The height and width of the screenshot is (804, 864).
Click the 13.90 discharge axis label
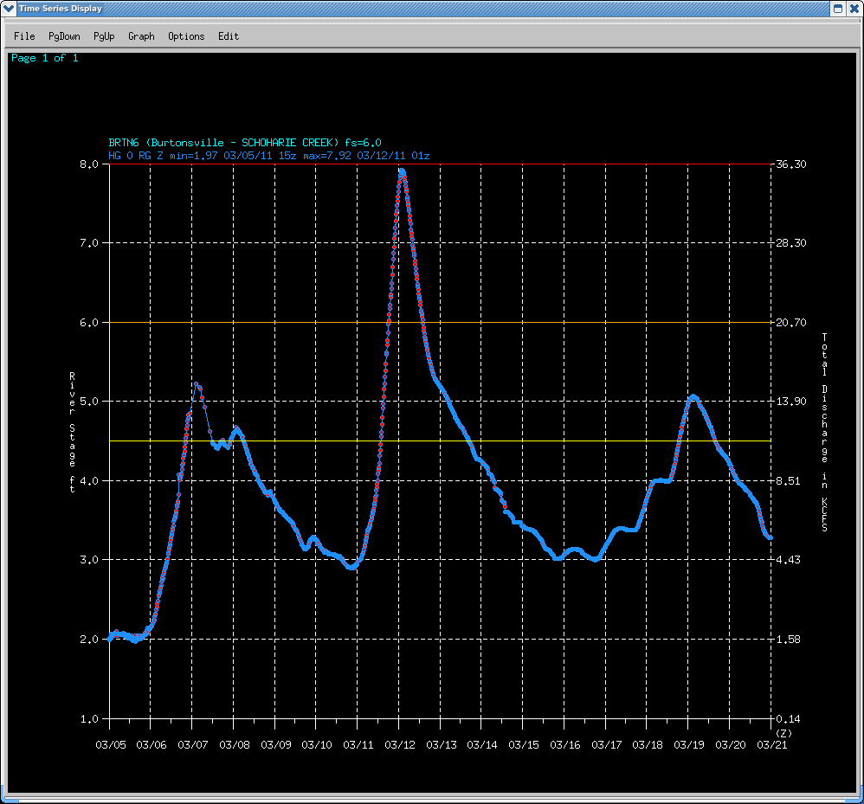point(790,402)
